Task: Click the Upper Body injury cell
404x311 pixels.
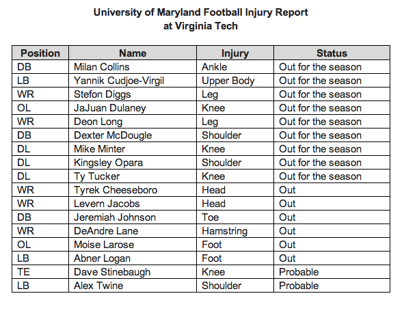Action: pos(235,81)
